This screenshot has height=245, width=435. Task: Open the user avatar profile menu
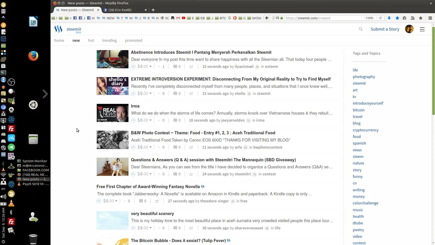409,29
